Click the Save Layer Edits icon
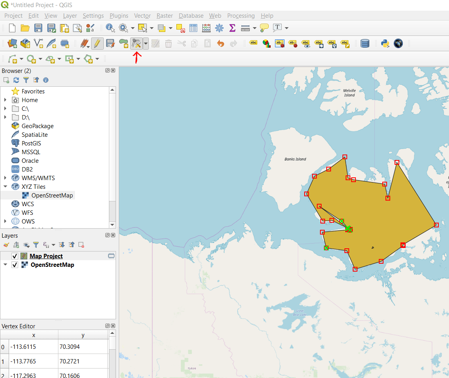Screen dimensions: 449x378 (110, 43)
